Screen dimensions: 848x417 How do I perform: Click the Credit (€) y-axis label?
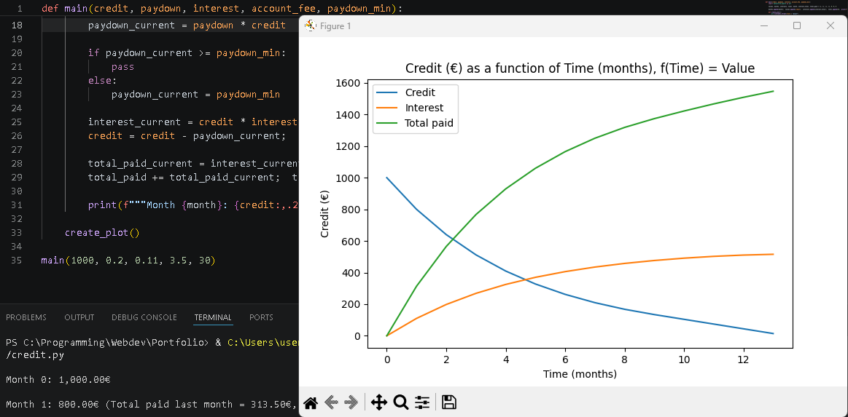325,214
